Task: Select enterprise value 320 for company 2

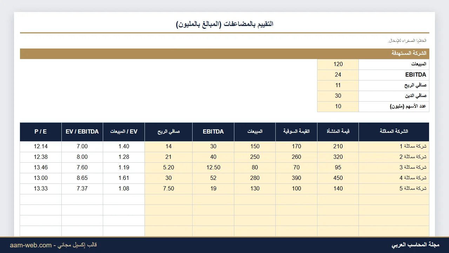Action: click(338, 157)
